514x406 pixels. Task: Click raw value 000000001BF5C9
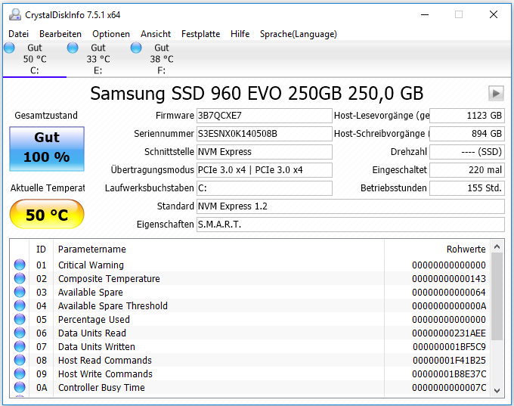(x=449, y=346)
